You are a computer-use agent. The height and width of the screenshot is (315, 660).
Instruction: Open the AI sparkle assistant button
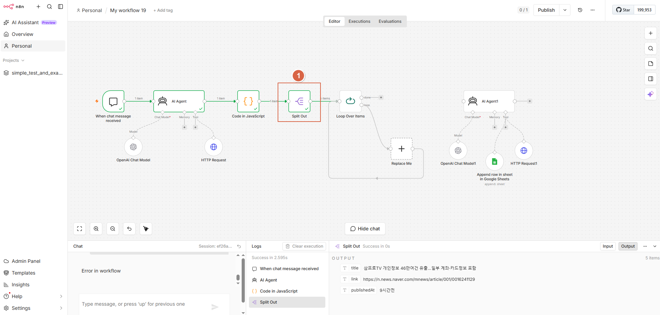[x=651, y=94]
